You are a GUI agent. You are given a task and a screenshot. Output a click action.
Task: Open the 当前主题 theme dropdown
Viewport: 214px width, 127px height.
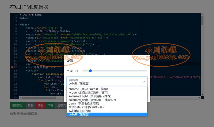(x=107, y=82)
